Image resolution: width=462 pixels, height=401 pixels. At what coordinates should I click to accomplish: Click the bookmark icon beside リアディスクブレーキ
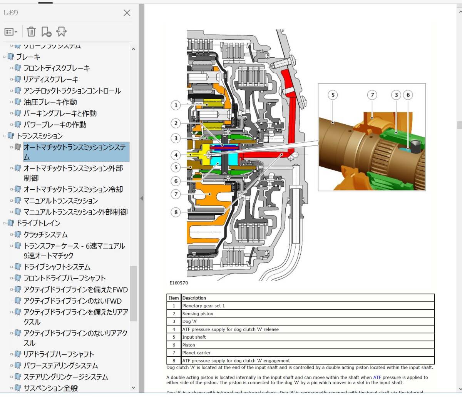point(18,79)
